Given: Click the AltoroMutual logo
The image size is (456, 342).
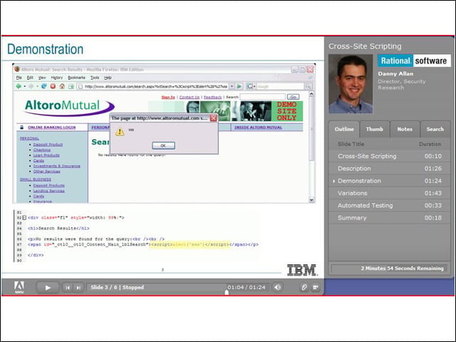Looking at the screenshot, I should pyautogui.click(x=69, y=108).
